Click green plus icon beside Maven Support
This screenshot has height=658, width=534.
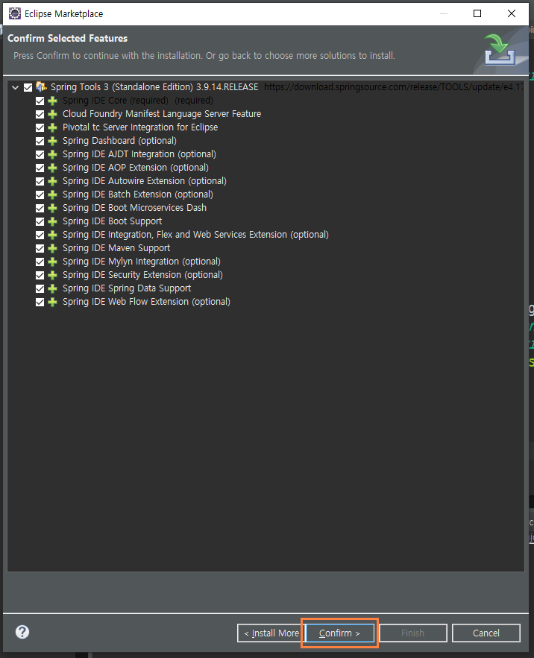click(x=52, y=248)
